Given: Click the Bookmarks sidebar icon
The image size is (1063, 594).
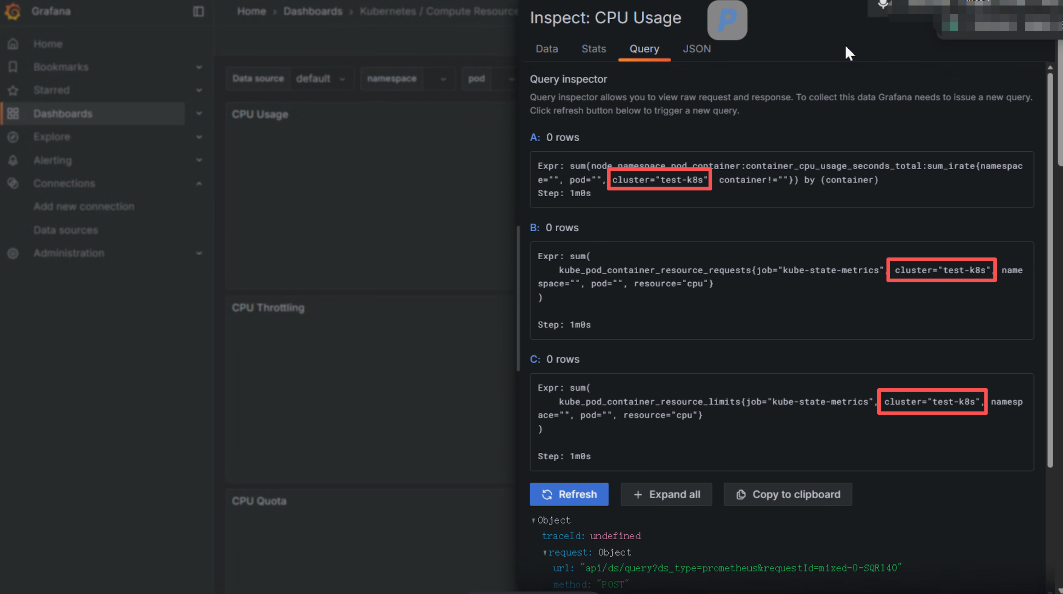Looking at the screenshot, I should click(13, 67).
